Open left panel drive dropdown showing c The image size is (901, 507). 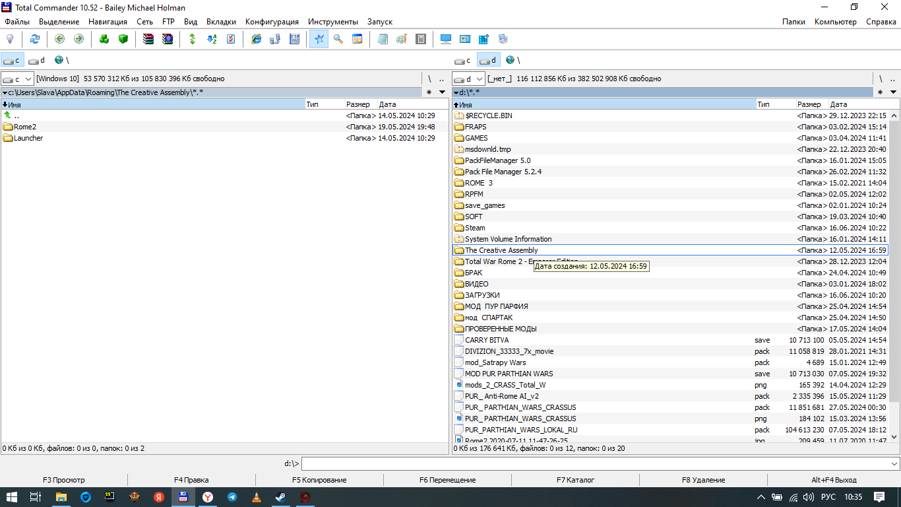(x=18, y=79)
